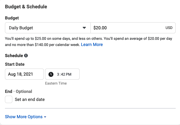Open the Daily Budget type dropdown

coord(48,28)
